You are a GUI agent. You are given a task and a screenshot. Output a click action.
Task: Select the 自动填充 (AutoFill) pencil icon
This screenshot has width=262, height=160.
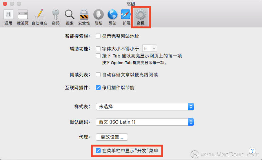[39, 14]
